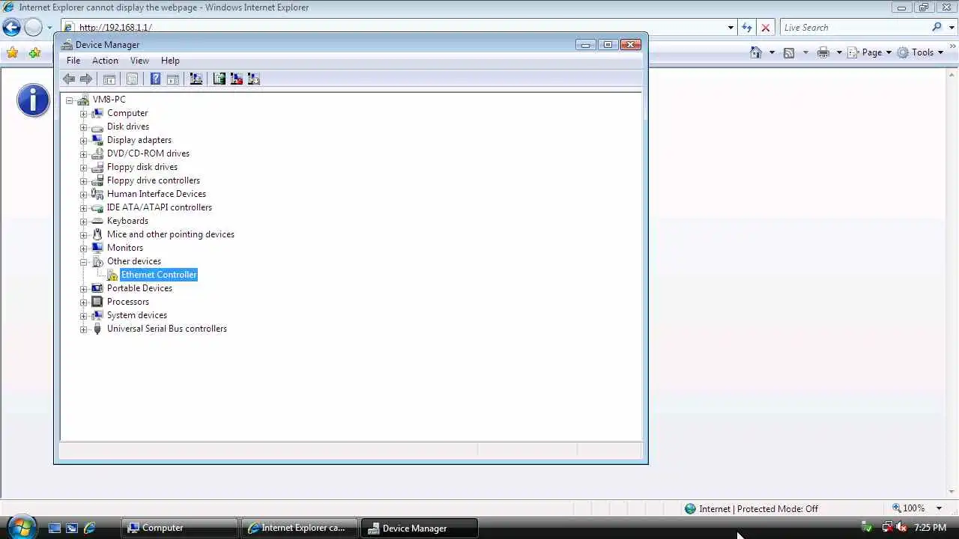Select Human Interface Devices item
The width and height of the screenshot is (959, 539).
157,194
